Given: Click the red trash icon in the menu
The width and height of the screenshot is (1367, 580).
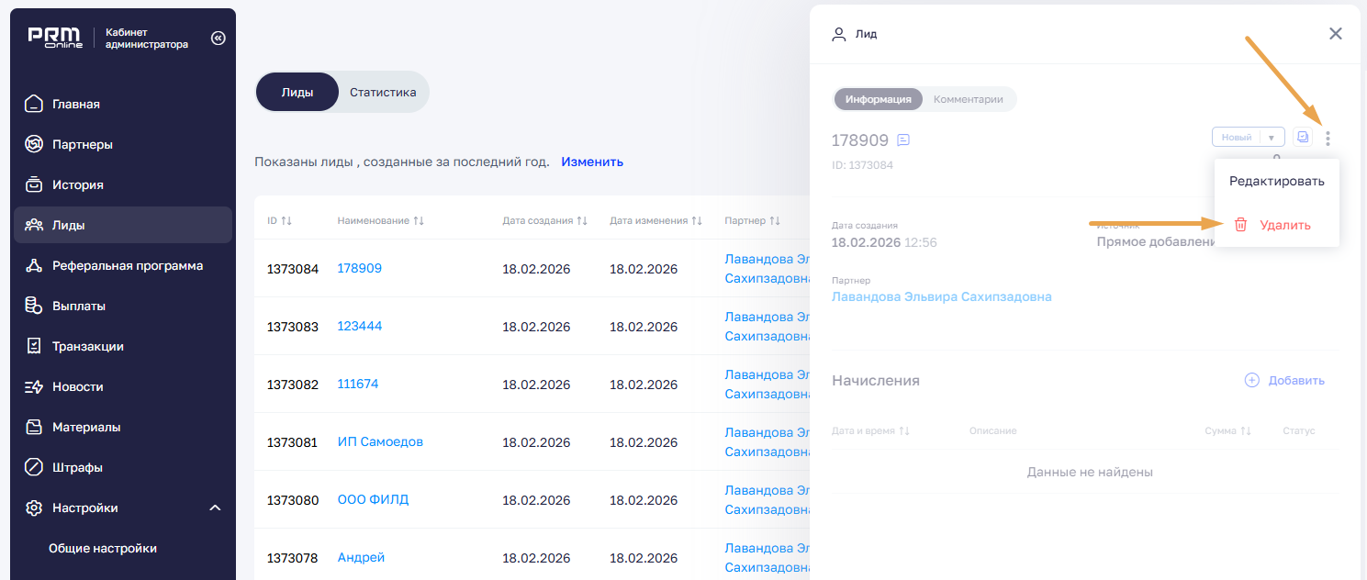Looking at the screenshot, I should tap(1240, 225).
